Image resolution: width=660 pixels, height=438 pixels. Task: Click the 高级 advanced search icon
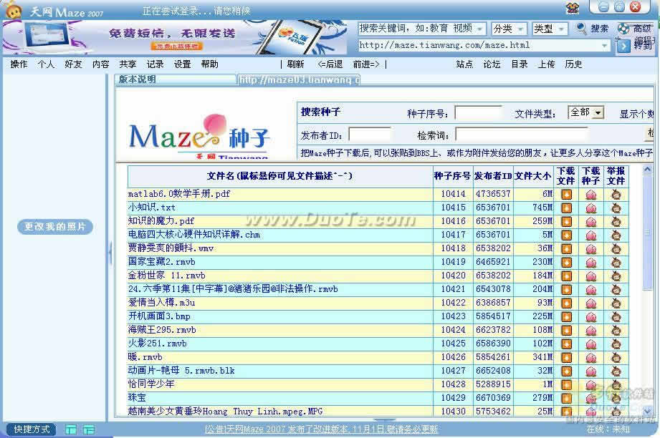(623, 29)
